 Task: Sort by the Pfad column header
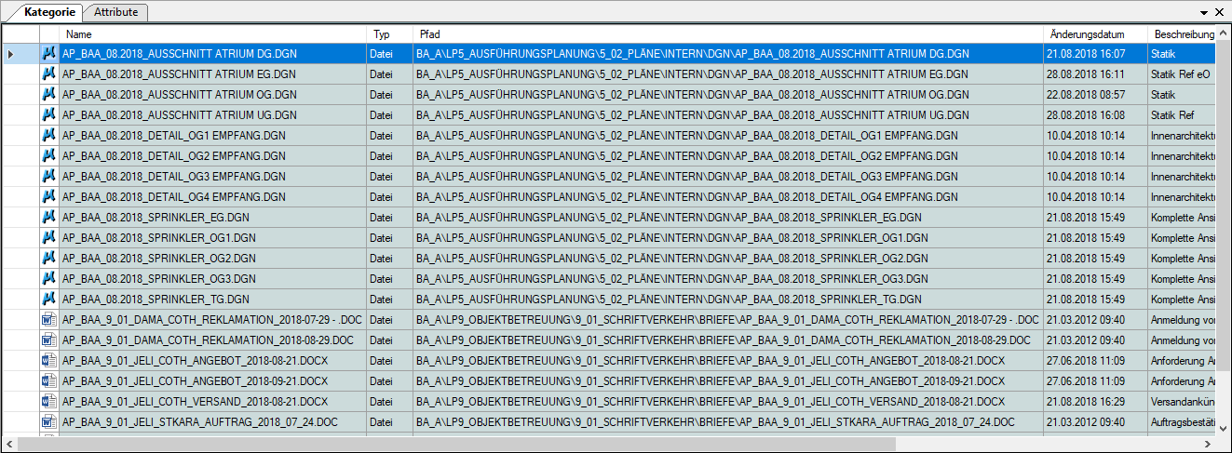(727, 34)
